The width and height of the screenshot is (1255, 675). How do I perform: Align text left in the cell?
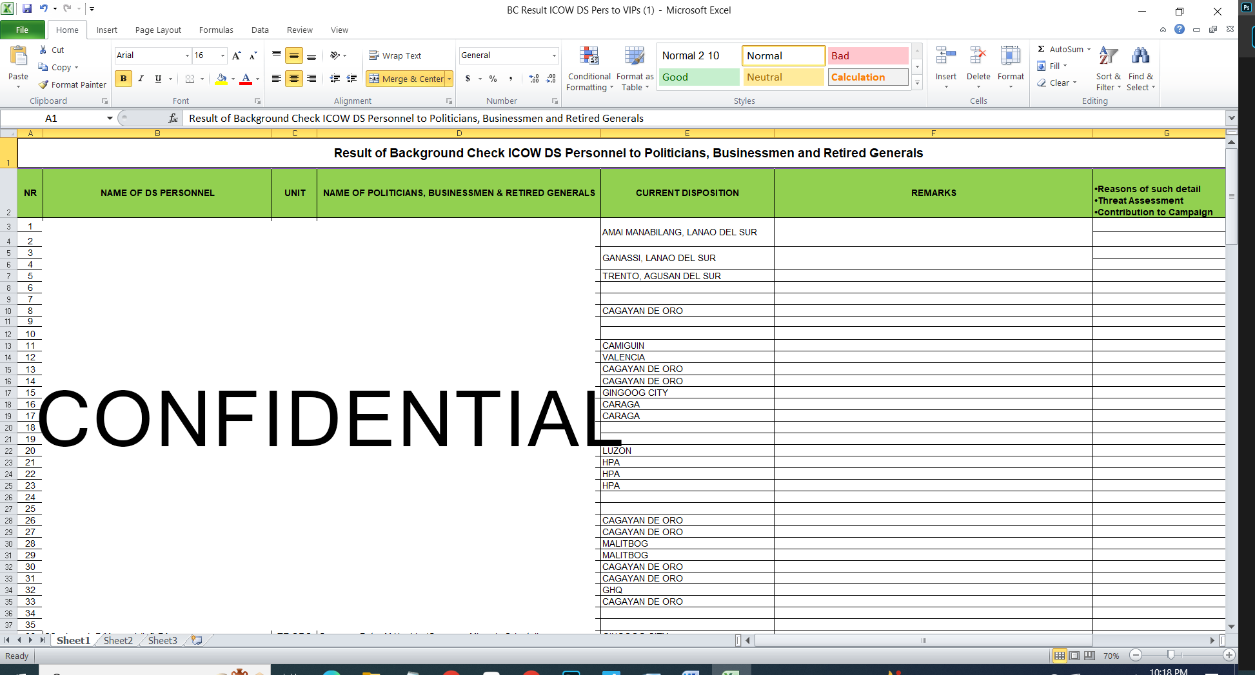[277, 79]
